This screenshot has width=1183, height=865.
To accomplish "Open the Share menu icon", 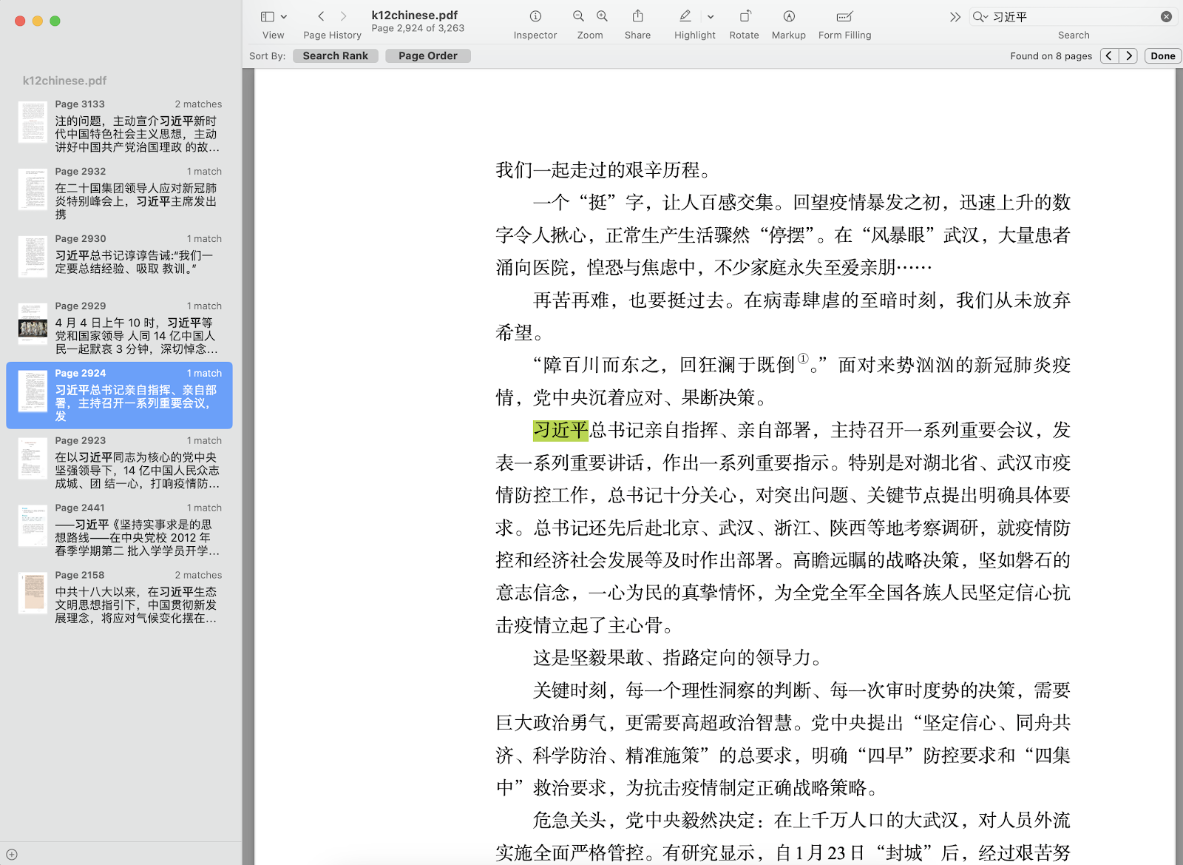I will point(637,16).
